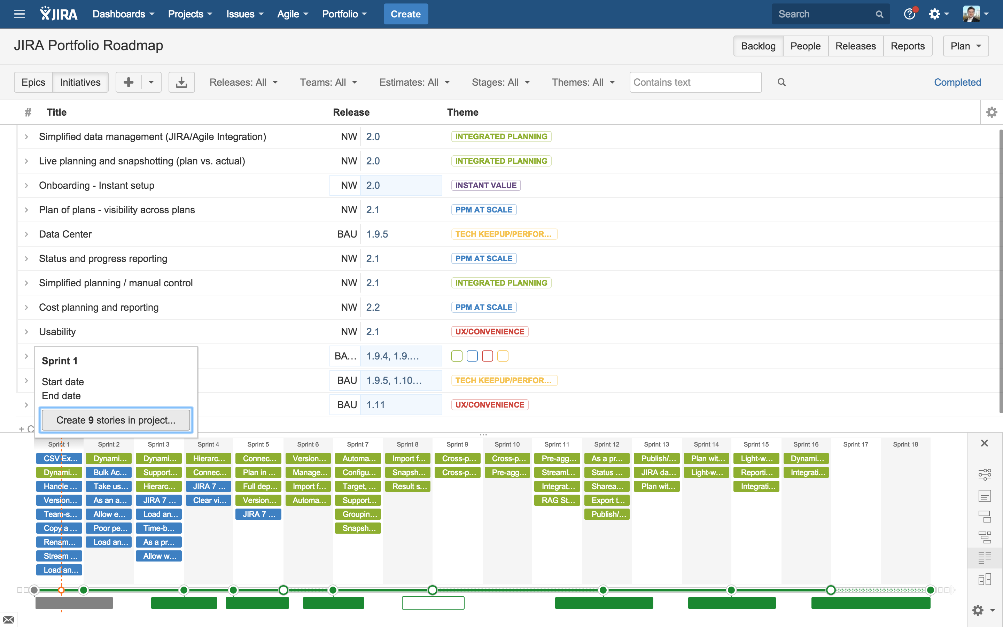The image size is (1003, 627).
Task: Click the Title column header
Action: 56,112
